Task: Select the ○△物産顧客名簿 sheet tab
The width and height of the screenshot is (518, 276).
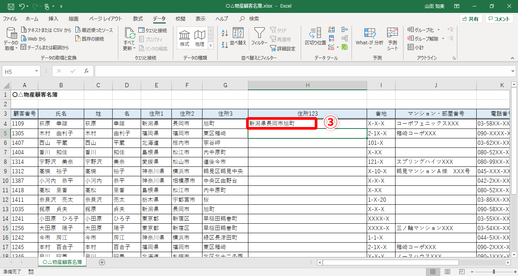Action: [x=62, y=262]
